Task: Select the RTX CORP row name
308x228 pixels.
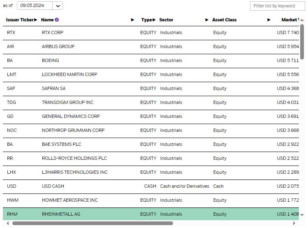Action: 53,32
